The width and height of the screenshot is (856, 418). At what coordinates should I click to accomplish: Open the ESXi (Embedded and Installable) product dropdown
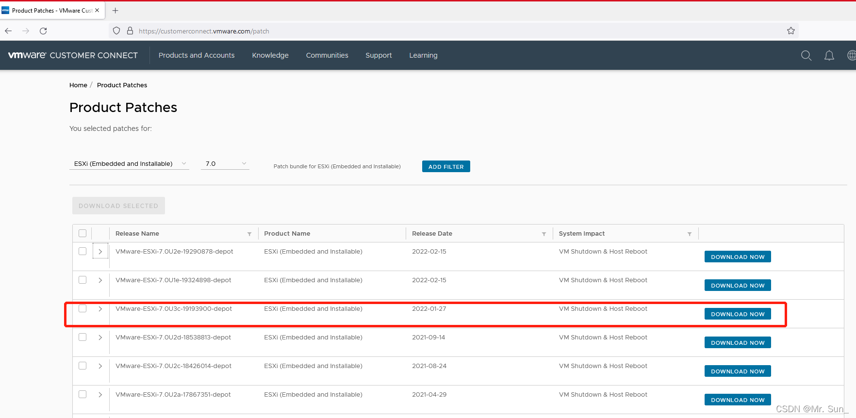130,164
